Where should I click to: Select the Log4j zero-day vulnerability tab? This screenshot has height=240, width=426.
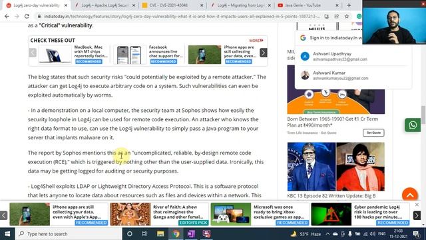[x=37, y=5]
